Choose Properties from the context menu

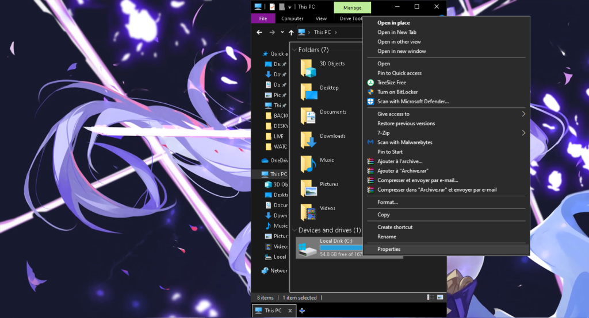pyautogui.click(x=446, y=249)
